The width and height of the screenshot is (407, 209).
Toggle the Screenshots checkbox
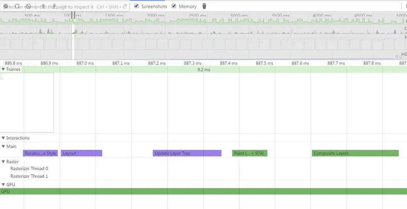pyautogui.click(x=136, y=6)
